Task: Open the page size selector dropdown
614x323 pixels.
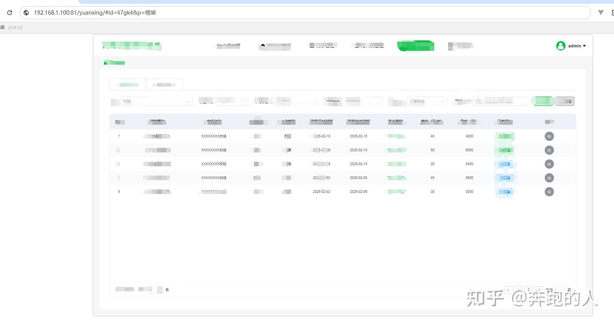Action: pyautogui.click(x=156, y=290)
